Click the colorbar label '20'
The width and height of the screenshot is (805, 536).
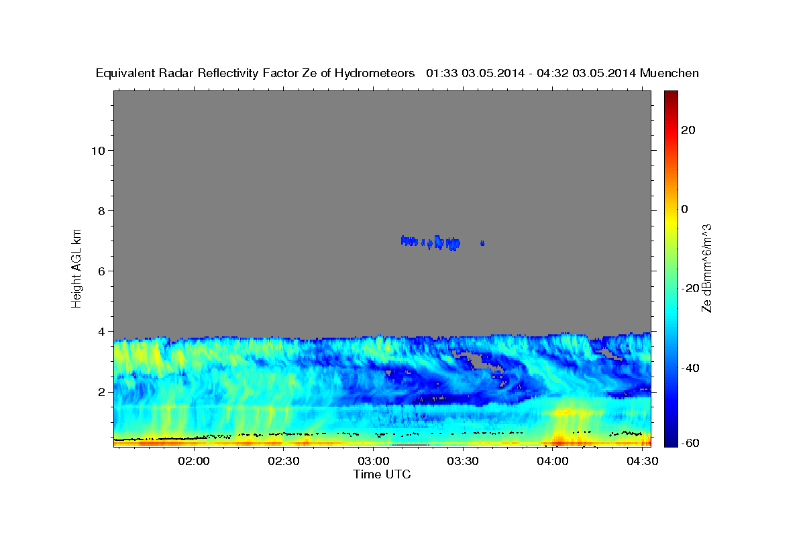pyautogui.click(x=688, y=130)
